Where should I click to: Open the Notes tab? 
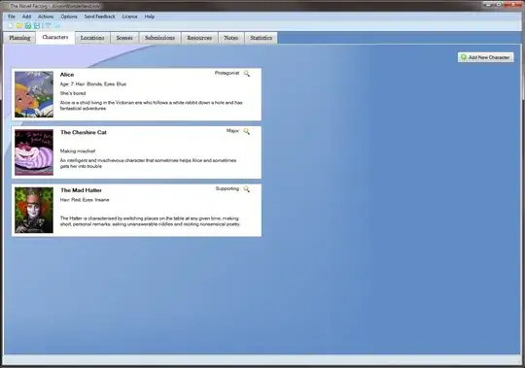(x=231, y=38)
